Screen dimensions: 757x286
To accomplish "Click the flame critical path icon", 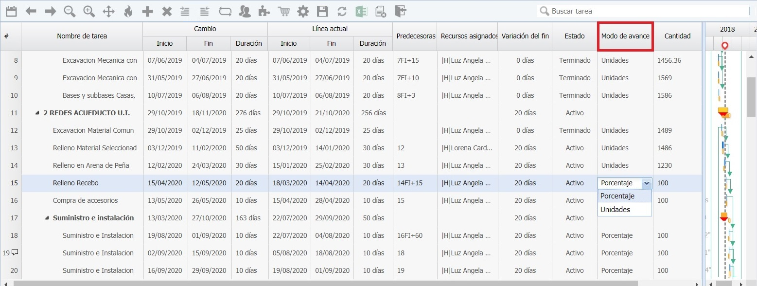I will click(x=128, y=11).
